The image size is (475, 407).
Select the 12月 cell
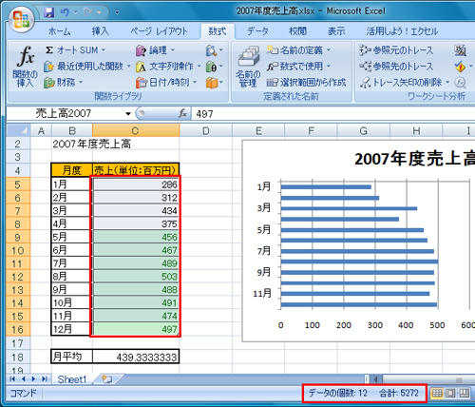pos(71,329)
